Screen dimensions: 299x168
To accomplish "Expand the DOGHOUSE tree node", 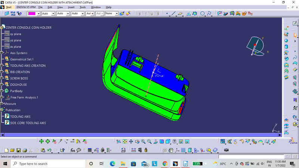I will [2, 84].
